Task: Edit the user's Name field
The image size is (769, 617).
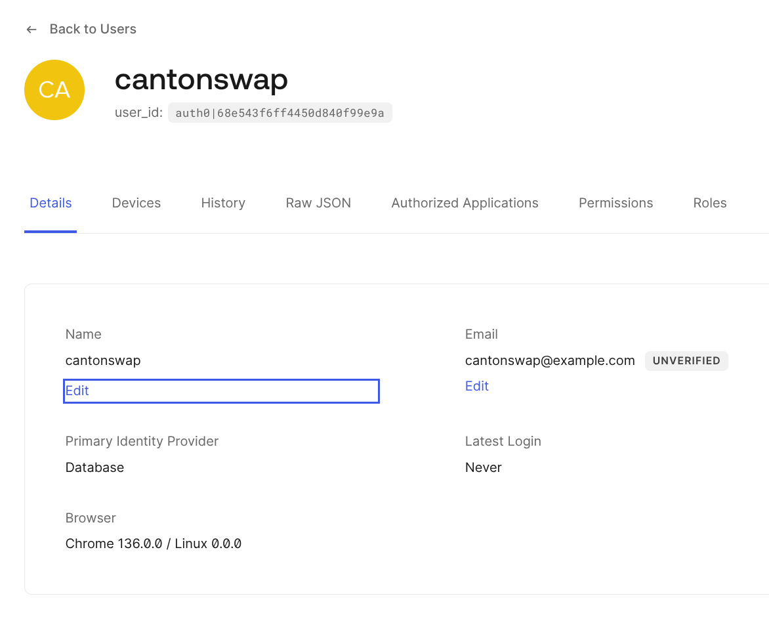Action: tap(77, 391)
